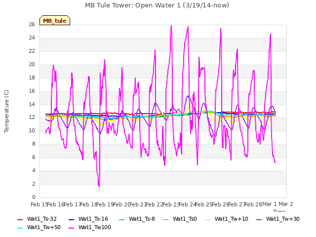316x237 pixels.
Task: Click the purple Watl_Tw+30 legend swatch
Action: pos(259,219)
